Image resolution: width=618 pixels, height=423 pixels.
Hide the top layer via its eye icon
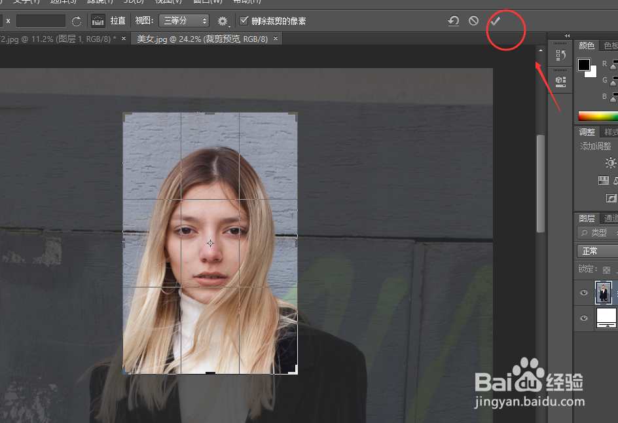tap(584, 293)
